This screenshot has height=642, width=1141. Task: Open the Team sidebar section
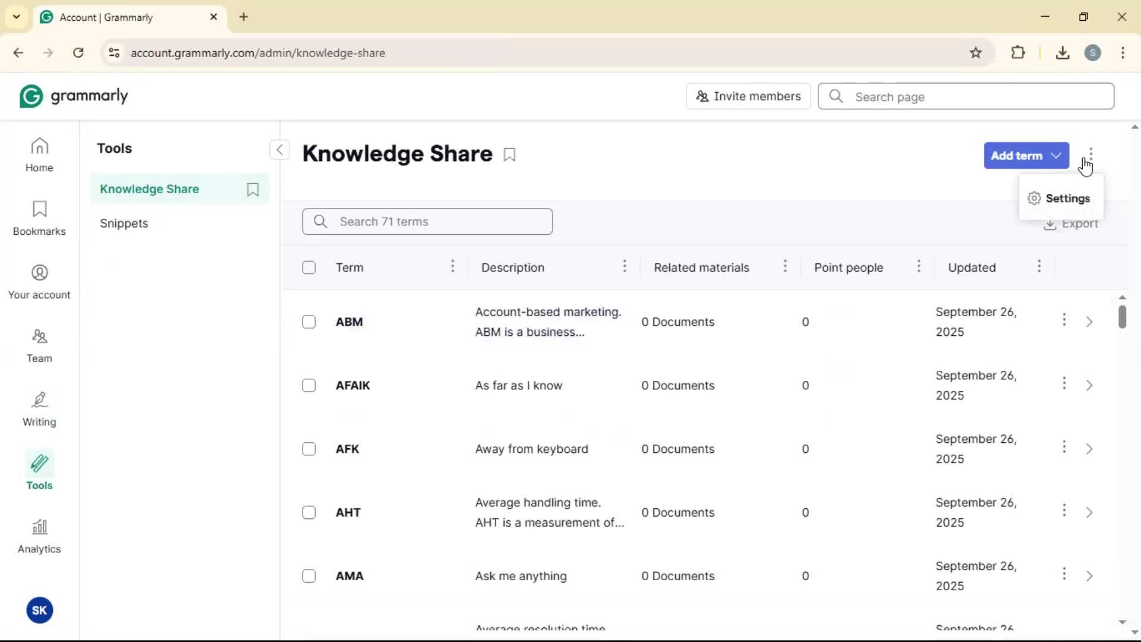pos(39,345)
